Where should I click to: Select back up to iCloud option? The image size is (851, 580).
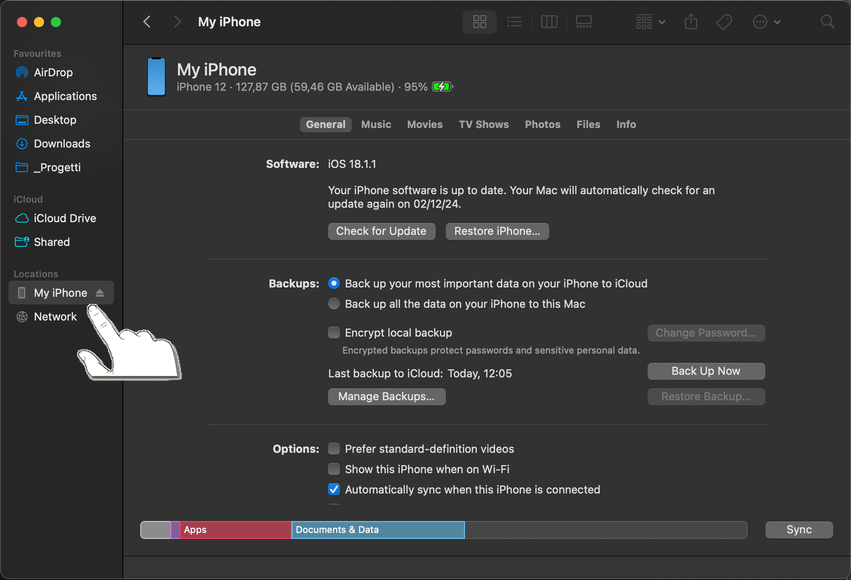[334, 284]
